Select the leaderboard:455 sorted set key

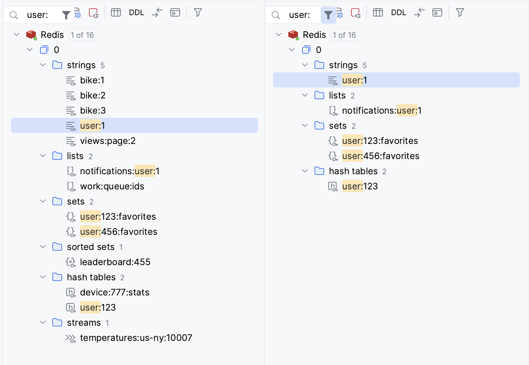pyautogui.click(x=115, y=262)
